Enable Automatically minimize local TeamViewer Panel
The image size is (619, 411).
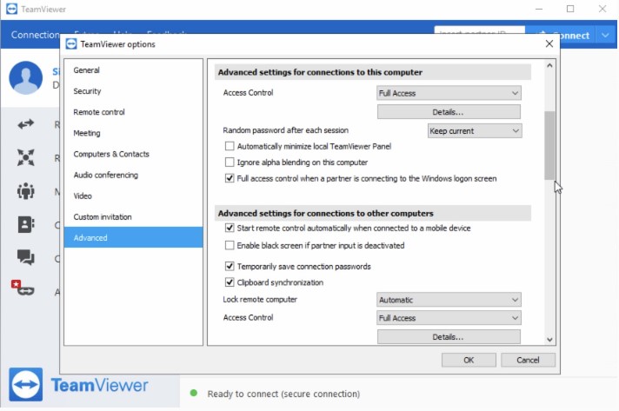point(230,146)
